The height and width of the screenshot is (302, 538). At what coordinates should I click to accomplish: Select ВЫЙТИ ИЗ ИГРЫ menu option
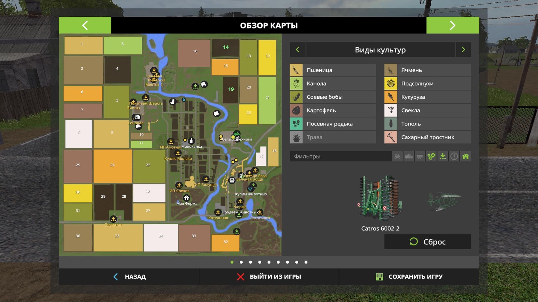click(x=269, y=277)
